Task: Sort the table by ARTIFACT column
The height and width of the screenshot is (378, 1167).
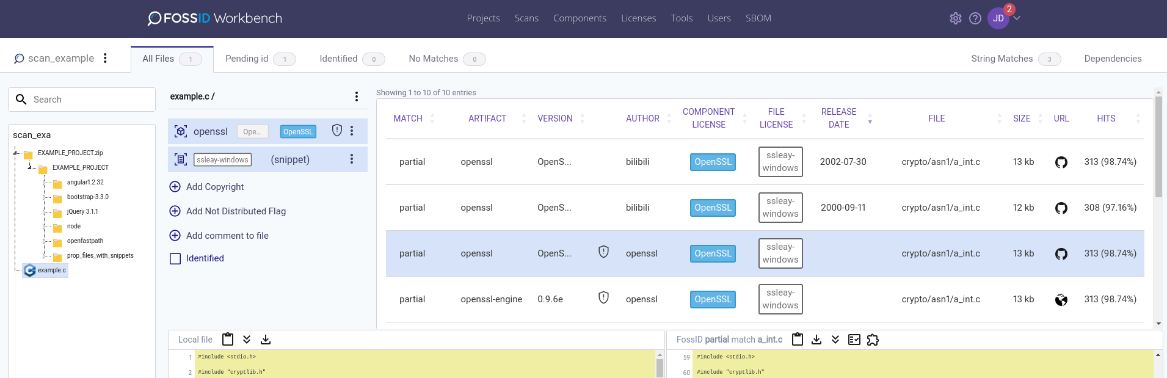Action: click(487, 118)
